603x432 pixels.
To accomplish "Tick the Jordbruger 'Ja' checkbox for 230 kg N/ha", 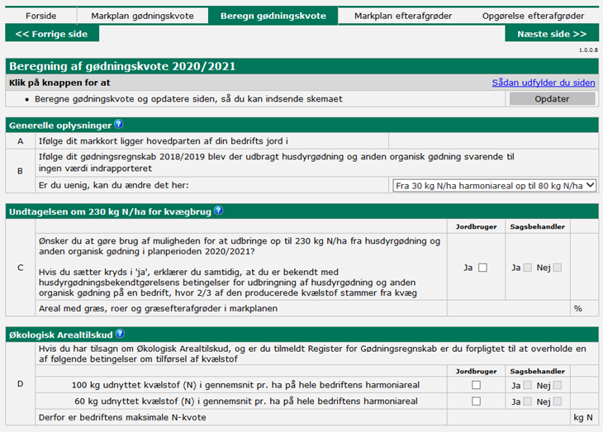I will pos(482,268).
